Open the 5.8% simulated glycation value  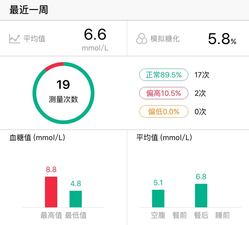[222, 39]
